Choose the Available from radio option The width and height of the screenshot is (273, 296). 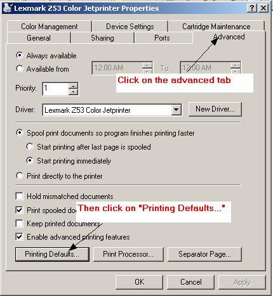click(x=20, y=68)
